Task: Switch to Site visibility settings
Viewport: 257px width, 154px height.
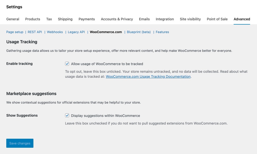Action: [190, 19]
